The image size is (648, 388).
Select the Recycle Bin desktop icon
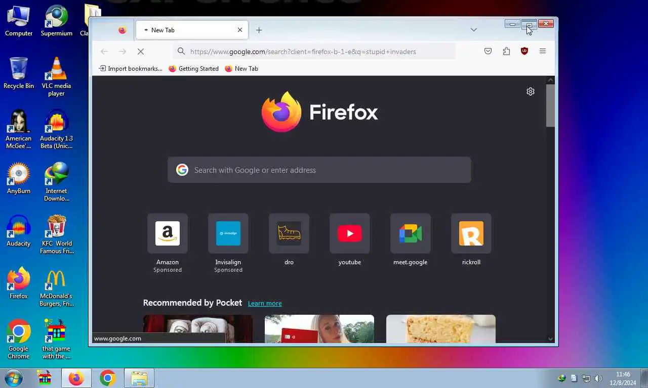click(x=19, y=74)
